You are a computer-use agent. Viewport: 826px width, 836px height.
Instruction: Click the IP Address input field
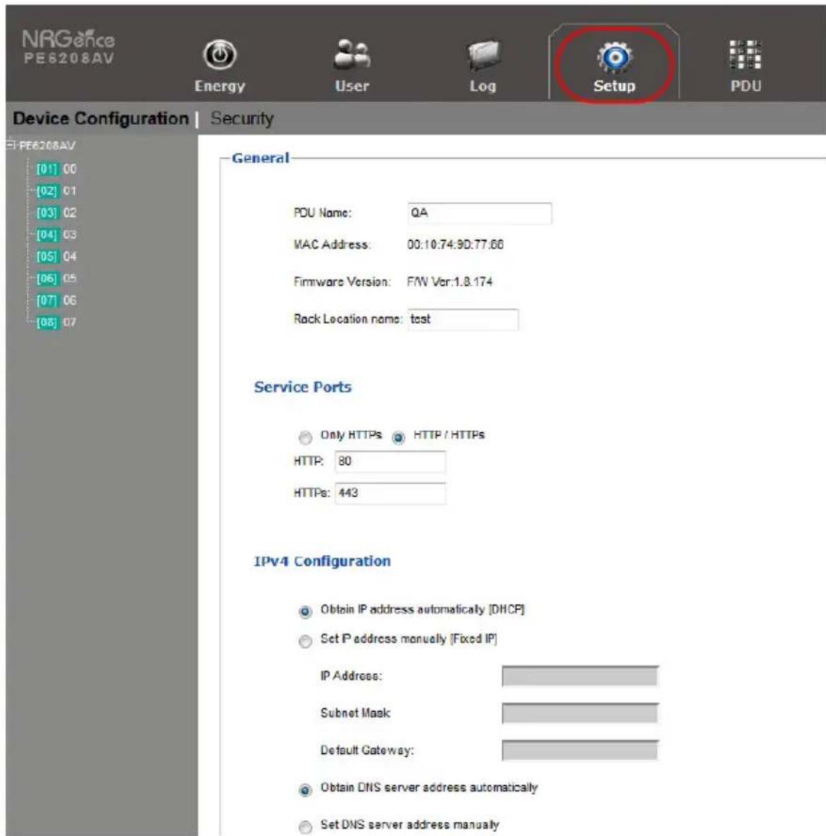click(x=580, y=676)
